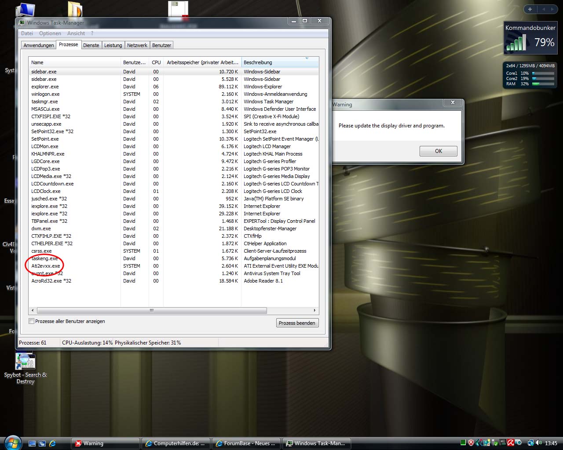Click the computer icon on the desktop

(25, 10)
